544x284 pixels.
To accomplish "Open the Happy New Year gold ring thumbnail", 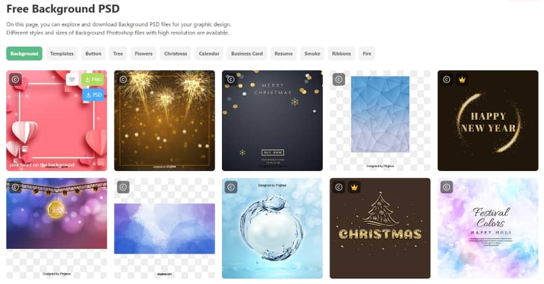I will click(488, 120).
